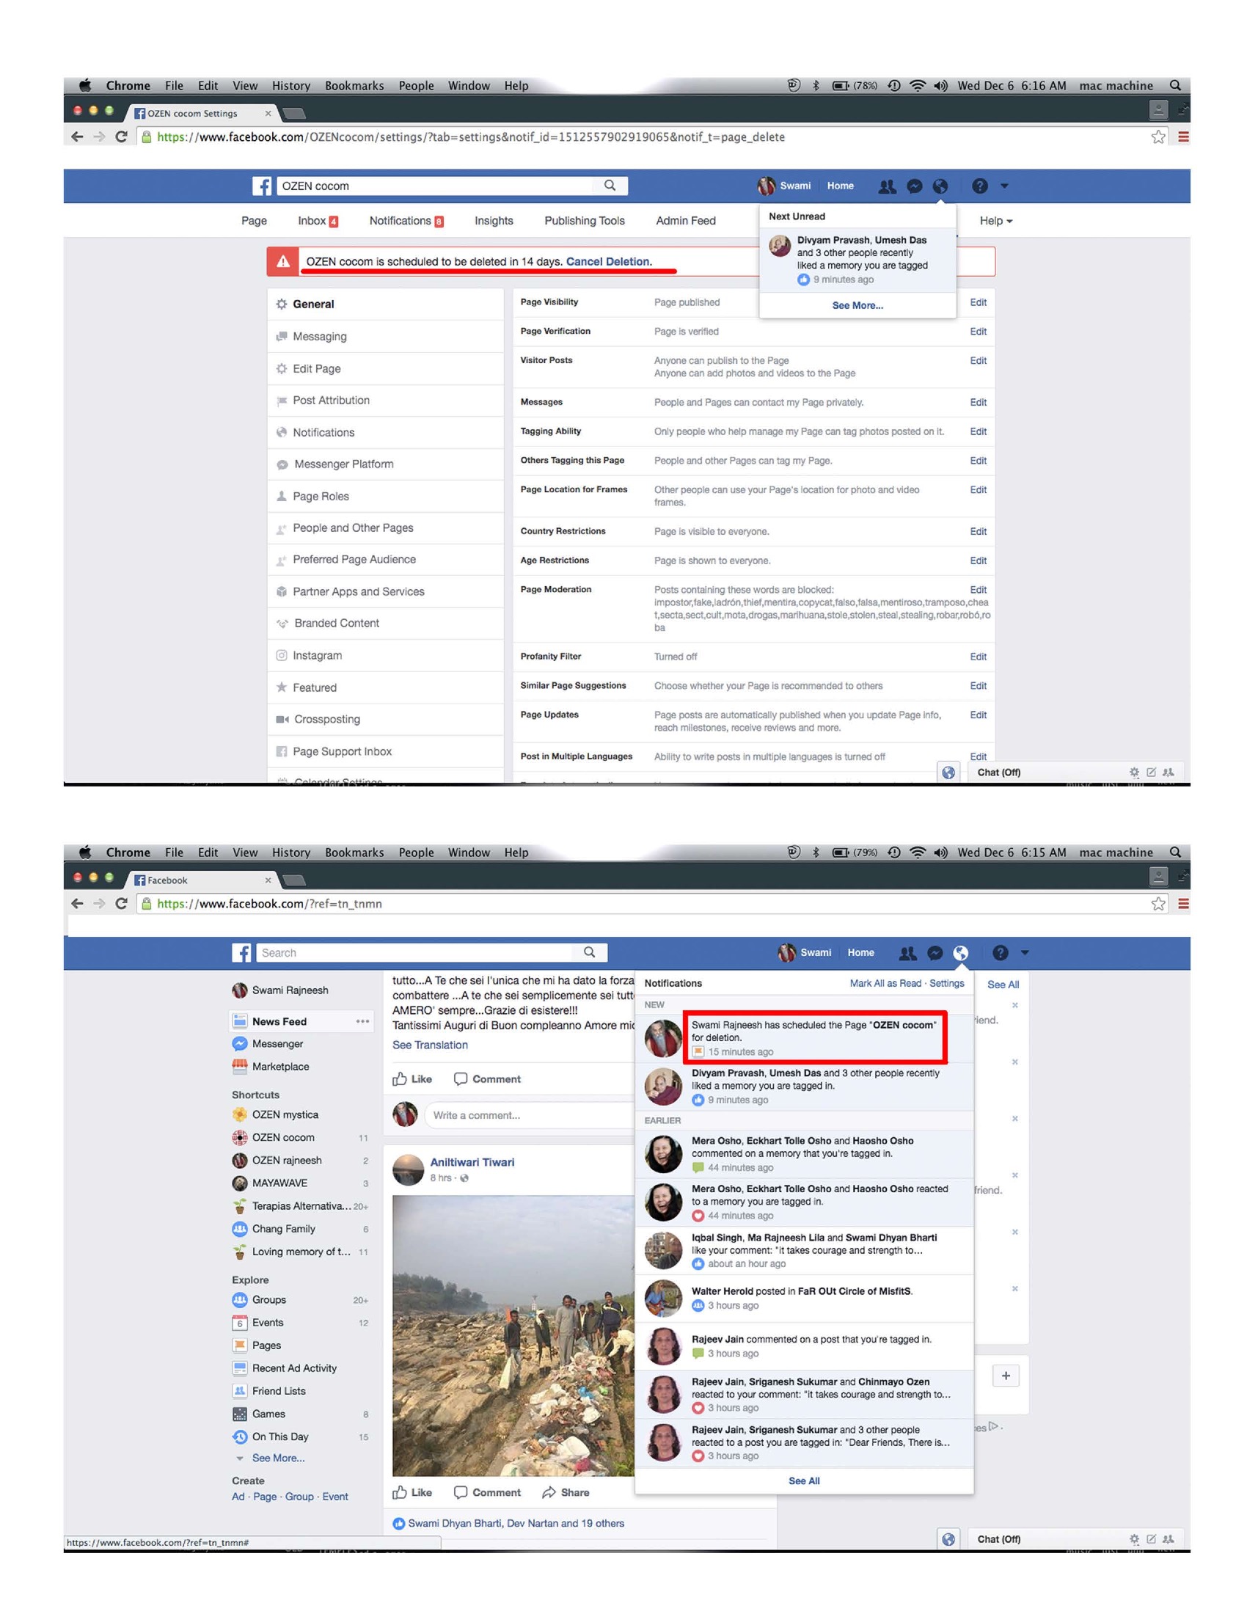Open Aniltiwari Tiwari profile link
Viewport: 1247px width, 1614px height.
[472, 1163]
